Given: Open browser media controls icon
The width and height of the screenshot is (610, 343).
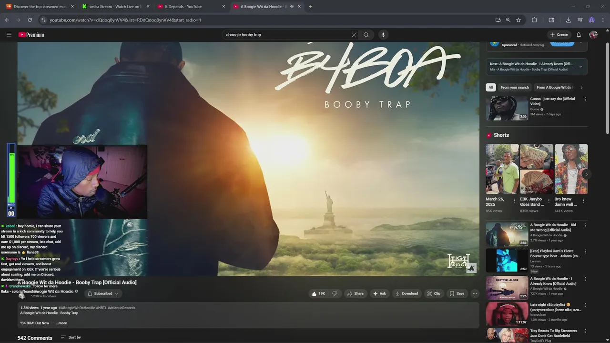Looking at the screenshot, I should [x=580, y=20].
